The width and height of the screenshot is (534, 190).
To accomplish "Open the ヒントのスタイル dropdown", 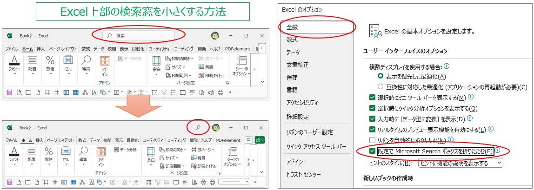I will click(461, 163).
